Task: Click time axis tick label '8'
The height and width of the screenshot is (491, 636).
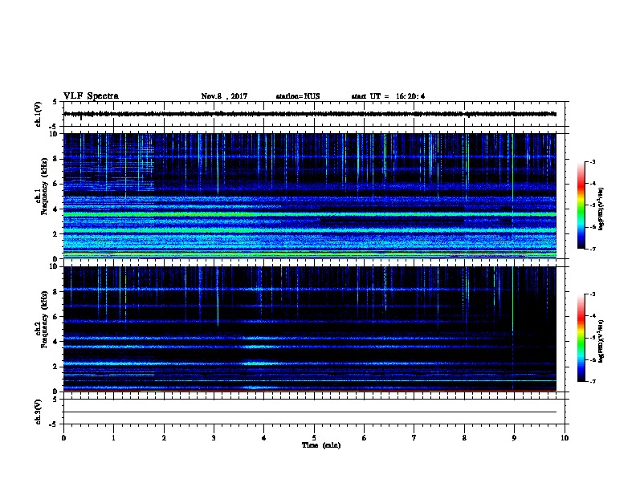Action: tap(464, 437)
